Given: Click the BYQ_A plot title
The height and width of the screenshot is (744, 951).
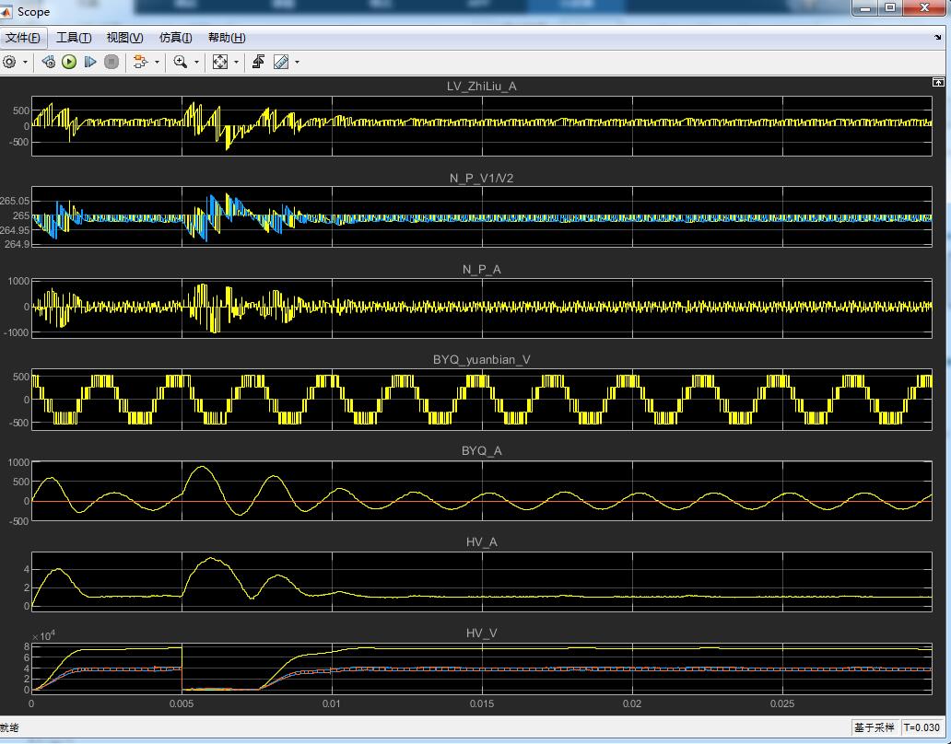Looking at the screenshot, I should [482, 451].
